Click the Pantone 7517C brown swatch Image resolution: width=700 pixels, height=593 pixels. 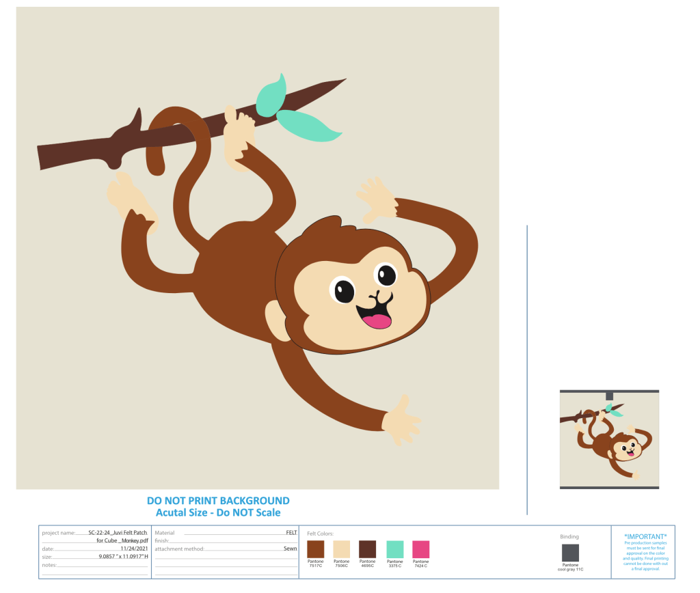coord(315,549)
